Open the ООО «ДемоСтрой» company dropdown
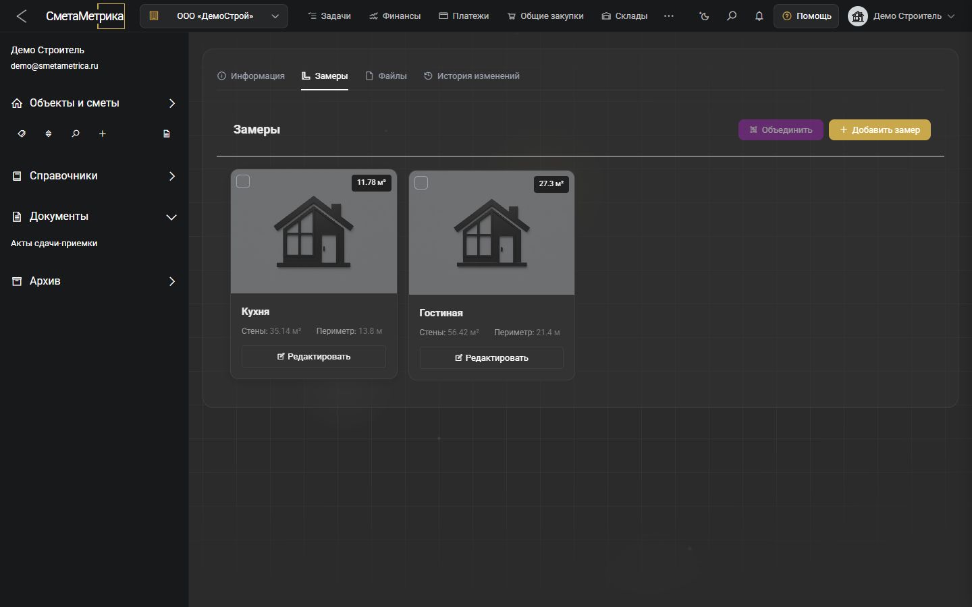The image size is (972, 607). 214,16
